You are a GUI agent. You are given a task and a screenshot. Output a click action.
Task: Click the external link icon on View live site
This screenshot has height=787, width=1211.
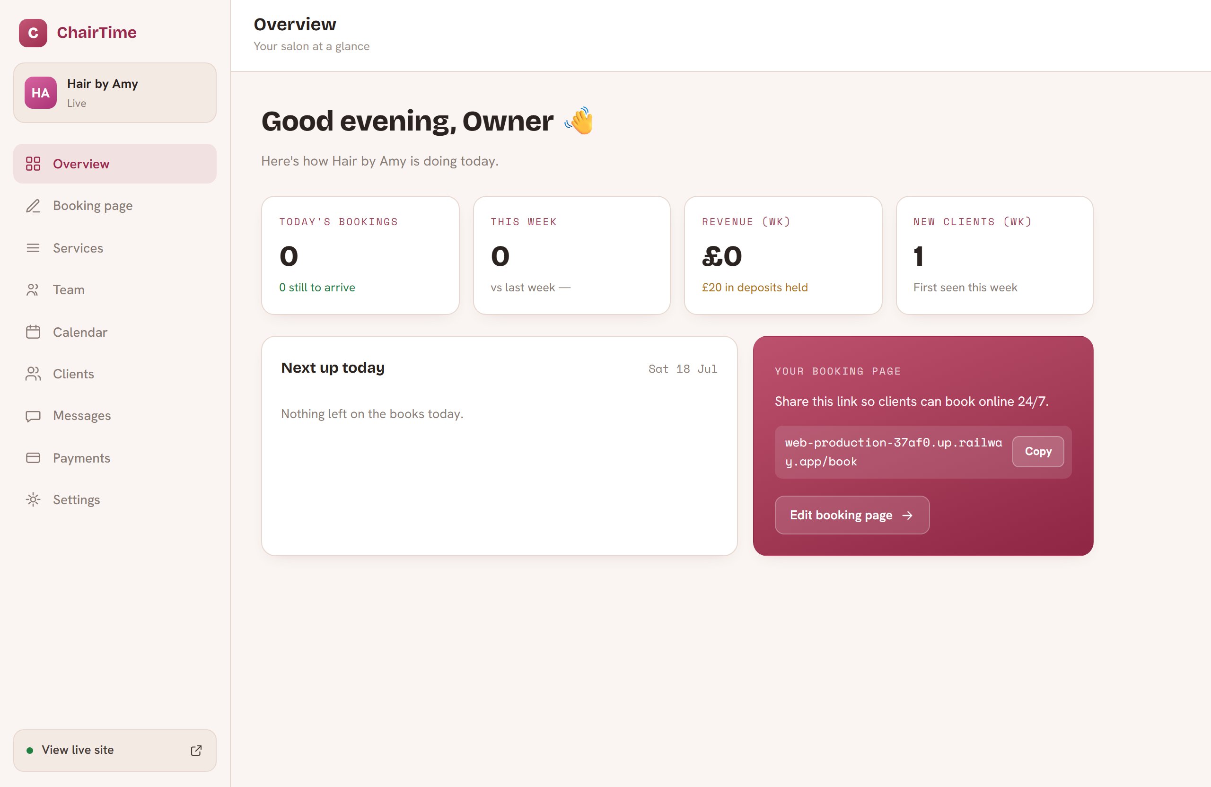pos(196,751)
